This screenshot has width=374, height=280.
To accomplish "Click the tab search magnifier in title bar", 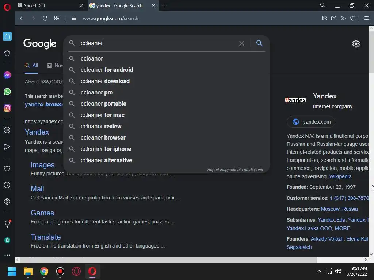I will [x=323, y=5].
